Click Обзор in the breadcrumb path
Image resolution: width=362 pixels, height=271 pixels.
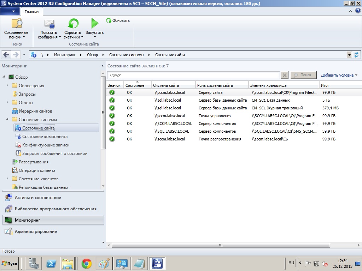click(x=92, y=55)
